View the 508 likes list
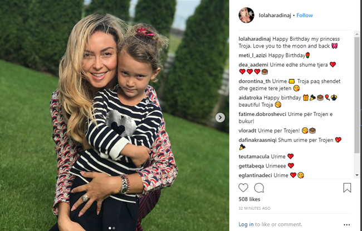Screen dimensions: 362x231 point(250,199)
